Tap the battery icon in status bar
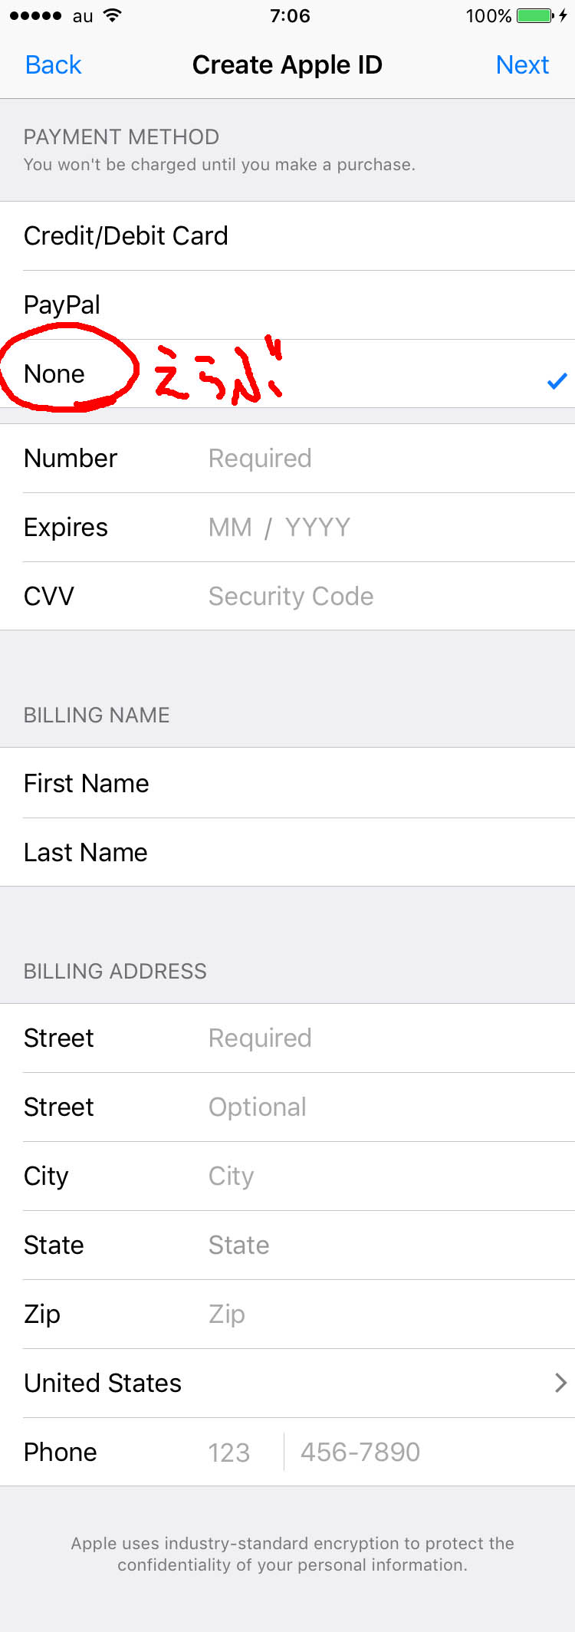The width and height of the screenshot is (575, 1632). point(534,16)
